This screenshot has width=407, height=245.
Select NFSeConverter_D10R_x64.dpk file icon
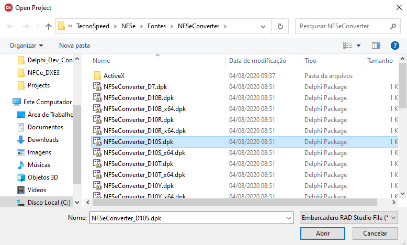pos(97,130)
